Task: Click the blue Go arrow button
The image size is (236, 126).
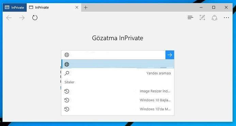Action: pos(170,55)
